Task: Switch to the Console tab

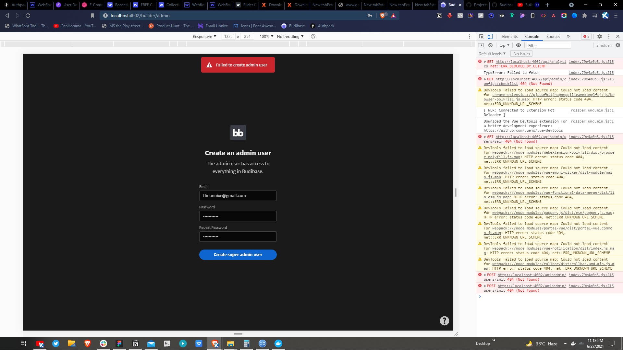Action: pos(532,36)
